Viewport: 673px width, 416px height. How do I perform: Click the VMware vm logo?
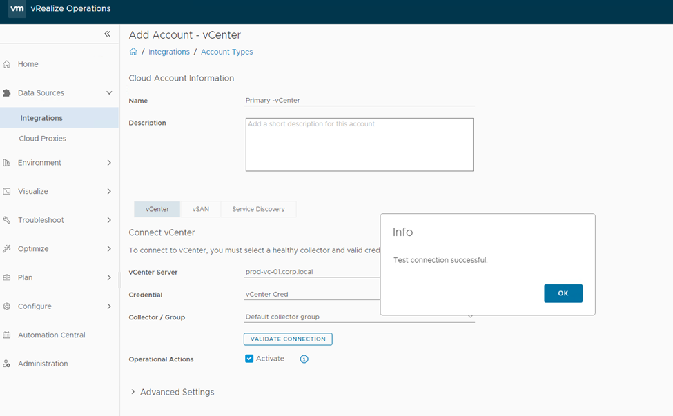coord(17,8)
